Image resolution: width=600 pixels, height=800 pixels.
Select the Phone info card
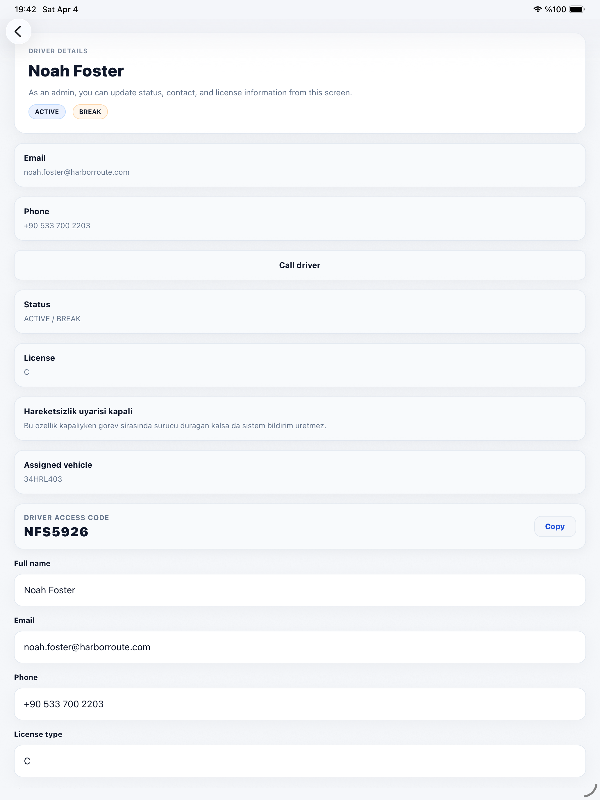tap(300, 219)
